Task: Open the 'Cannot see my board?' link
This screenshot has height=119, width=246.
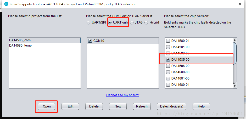Action: 122,95
